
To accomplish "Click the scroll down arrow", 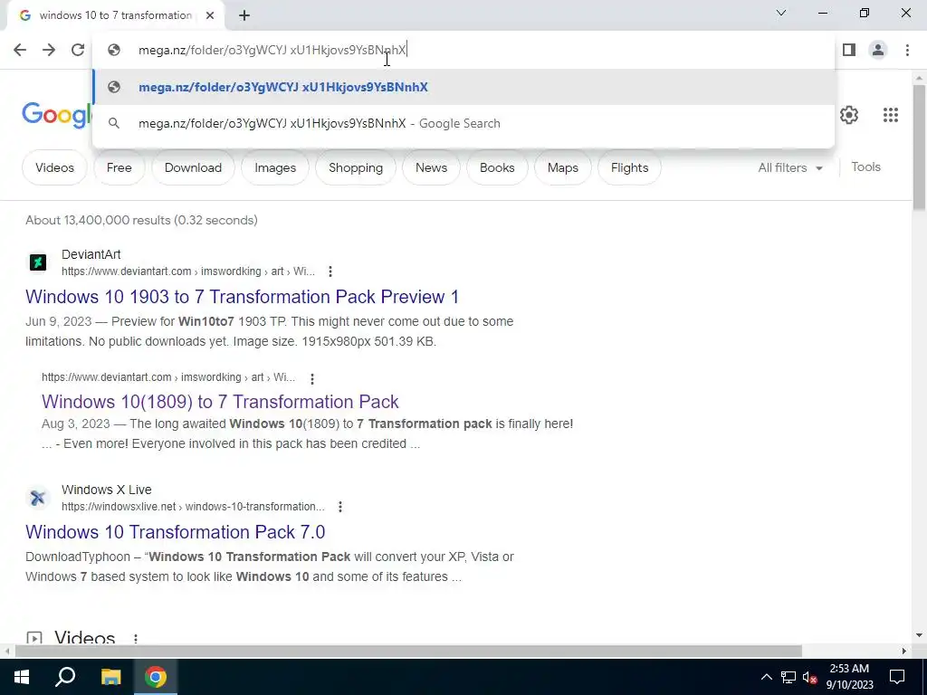I will [x=919, y=635].
